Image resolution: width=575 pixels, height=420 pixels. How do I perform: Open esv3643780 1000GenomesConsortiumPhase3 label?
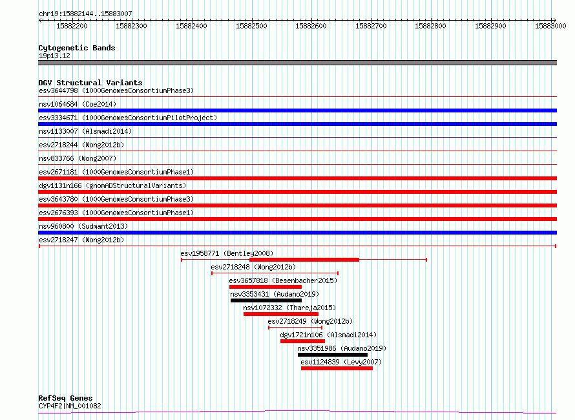click(x=116, y=199)
